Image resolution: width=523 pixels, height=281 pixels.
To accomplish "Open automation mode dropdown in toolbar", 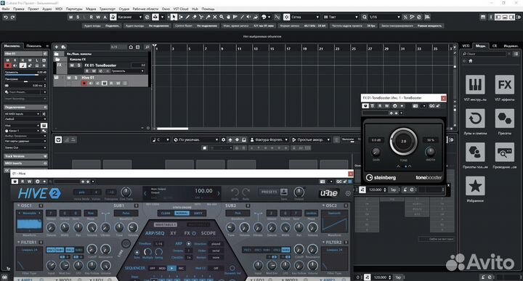I will (130, 17).
